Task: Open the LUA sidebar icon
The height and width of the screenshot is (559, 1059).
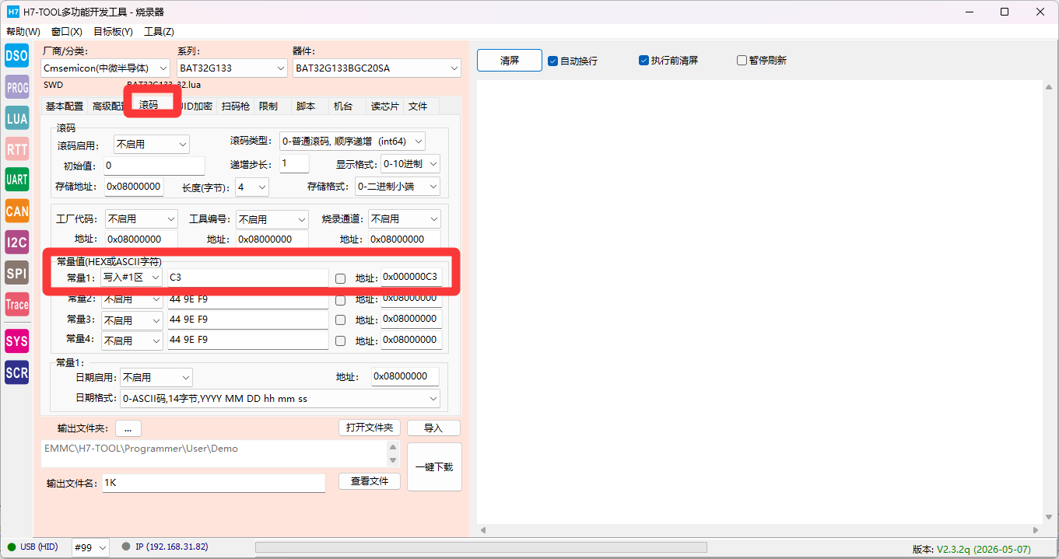Action: [17, 118]
